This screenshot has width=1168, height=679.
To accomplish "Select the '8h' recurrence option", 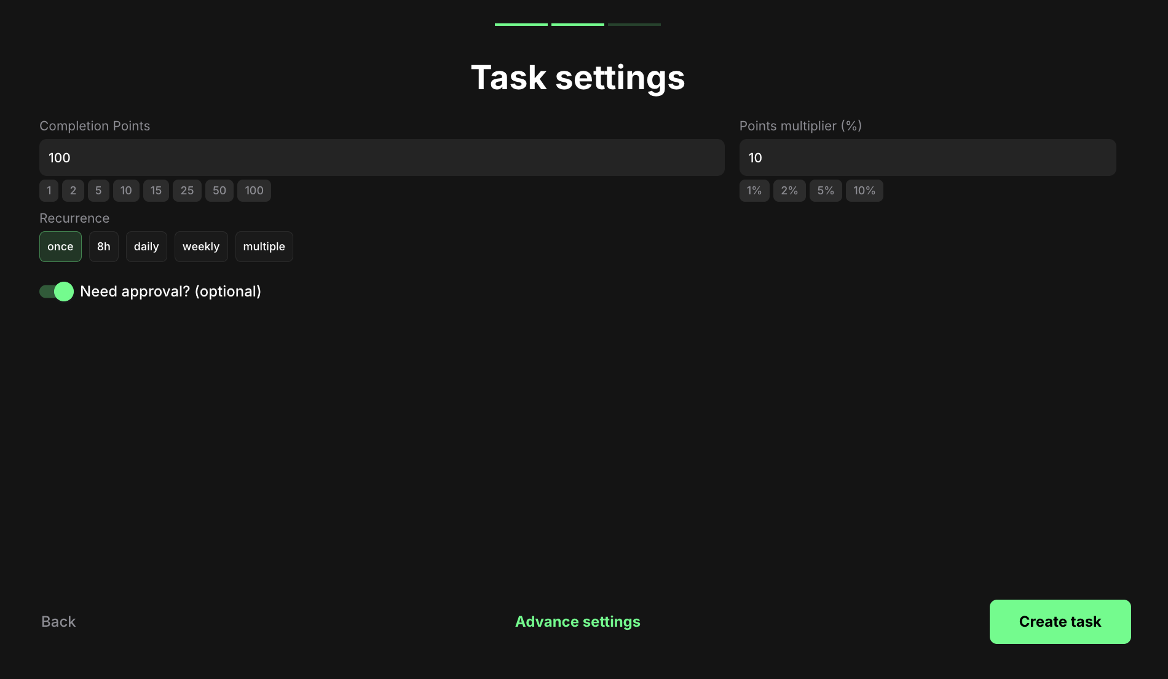I will pos(104,247).
